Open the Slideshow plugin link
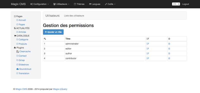 [24, 65]
